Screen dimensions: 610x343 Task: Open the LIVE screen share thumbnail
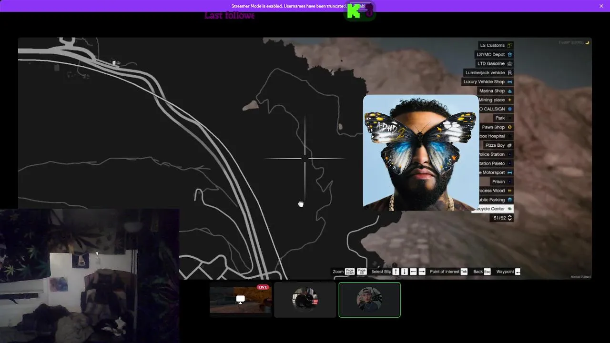pyautogui.click(x=241, y=300)
